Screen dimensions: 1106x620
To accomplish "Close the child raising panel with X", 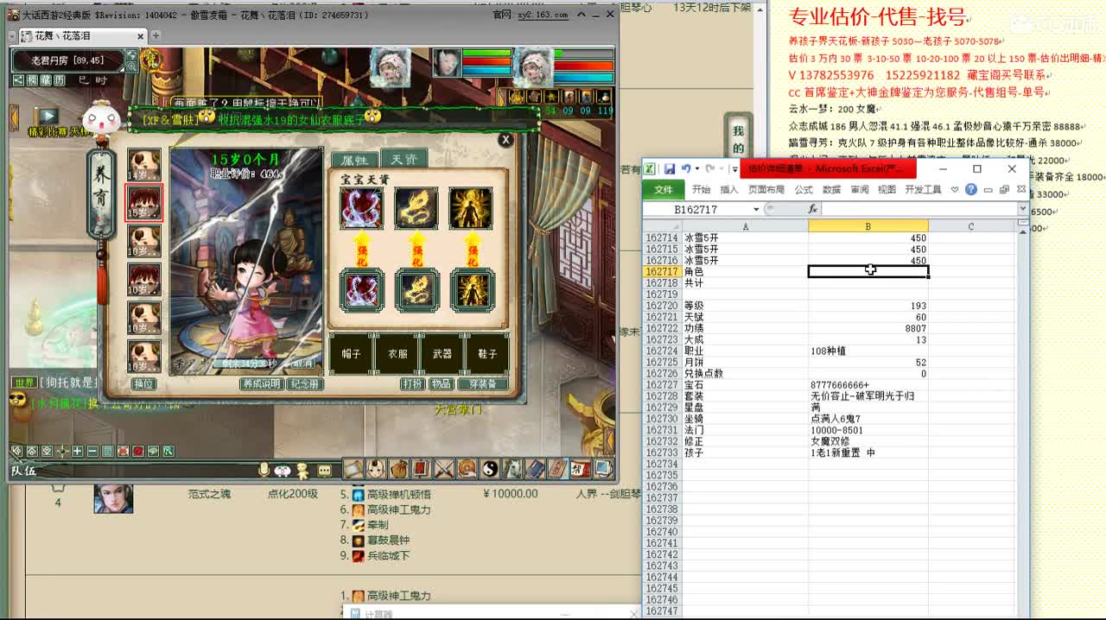I will pos(505,139).
